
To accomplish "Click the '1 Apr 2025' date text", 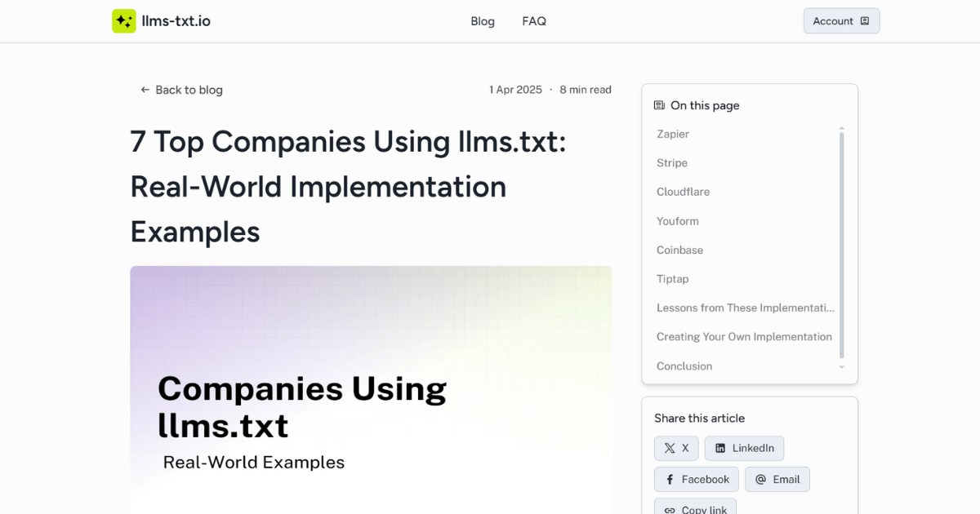I will pyautogui.click(x=515, y=90).
